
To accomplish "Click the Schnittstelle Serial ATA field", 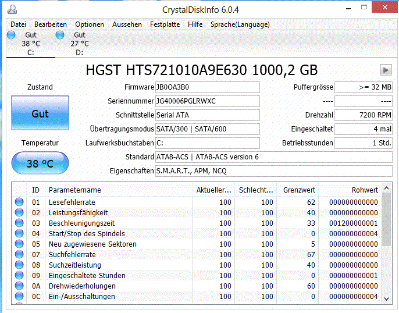I will point(208,115).
